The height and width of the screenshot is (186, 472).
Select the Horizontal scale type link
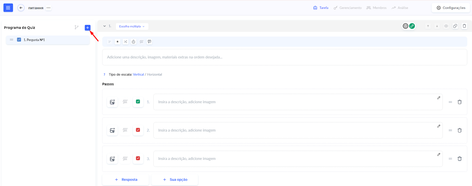pyautogui.click(x=154, y=74)
